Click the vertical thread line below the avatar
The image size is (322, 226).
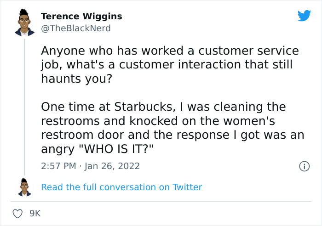[25, 106]
